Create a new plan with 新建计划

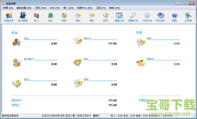click(x=119, y=17)
